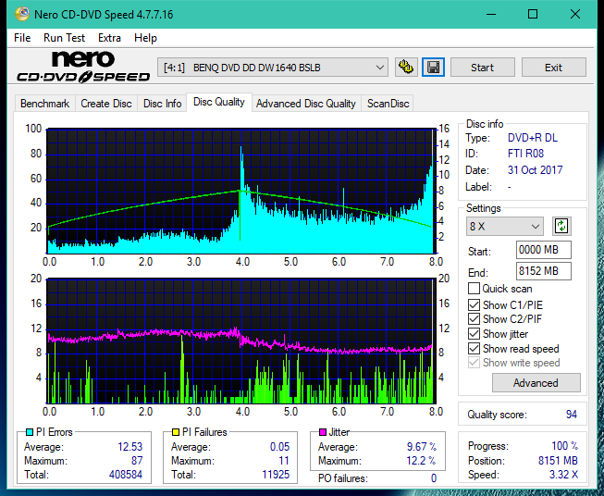The height and width of the screenshot is (496, 604).
Task: Click Jitter average 9.67 %
Action: click(x=422, y=447)
